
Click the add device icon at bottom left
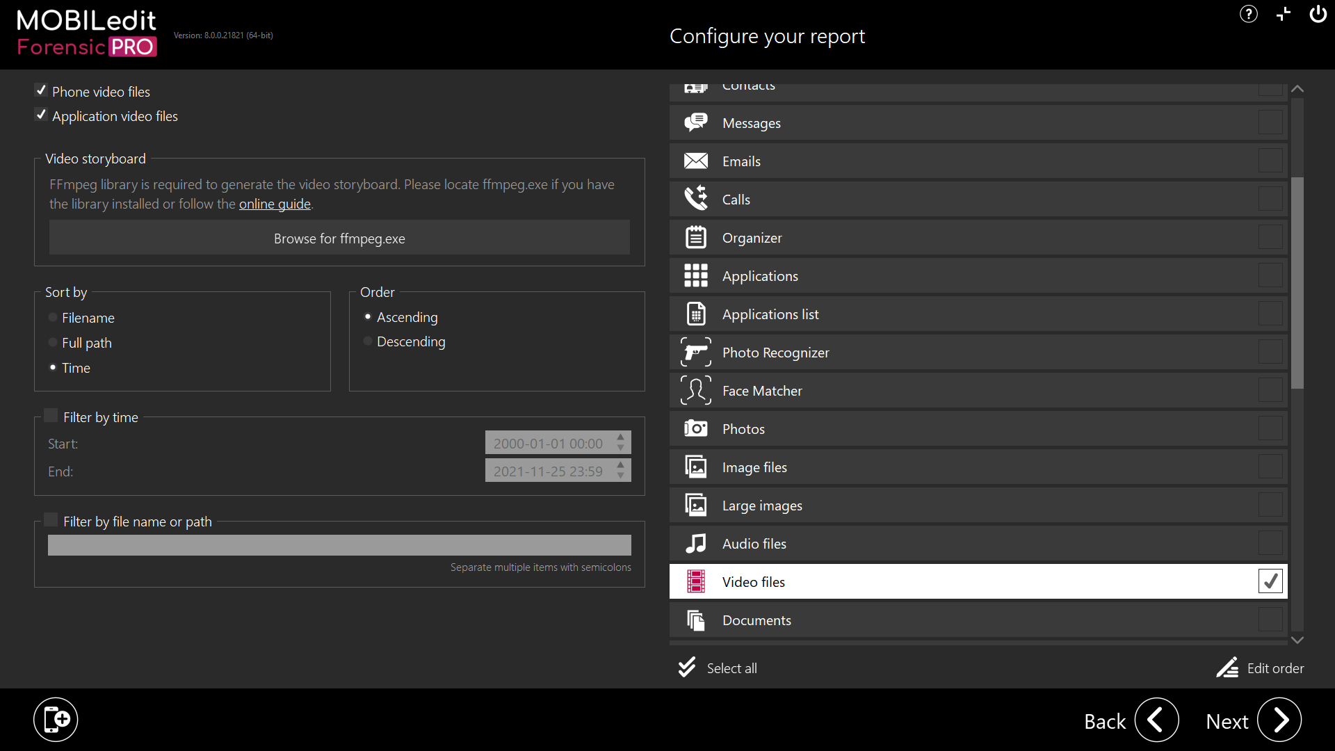(x=56, y=719)
